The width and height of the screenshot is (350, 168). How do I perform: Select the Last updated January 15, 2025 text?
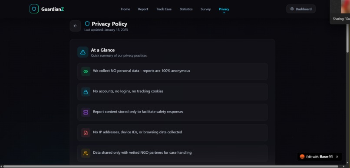click(x=106, y=30)
